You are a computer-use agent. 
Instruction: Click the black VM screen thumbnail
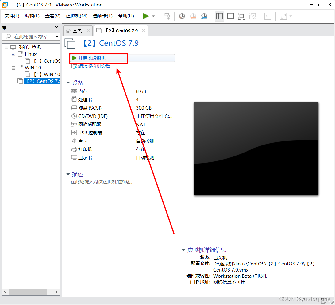(x=256, y=149)
